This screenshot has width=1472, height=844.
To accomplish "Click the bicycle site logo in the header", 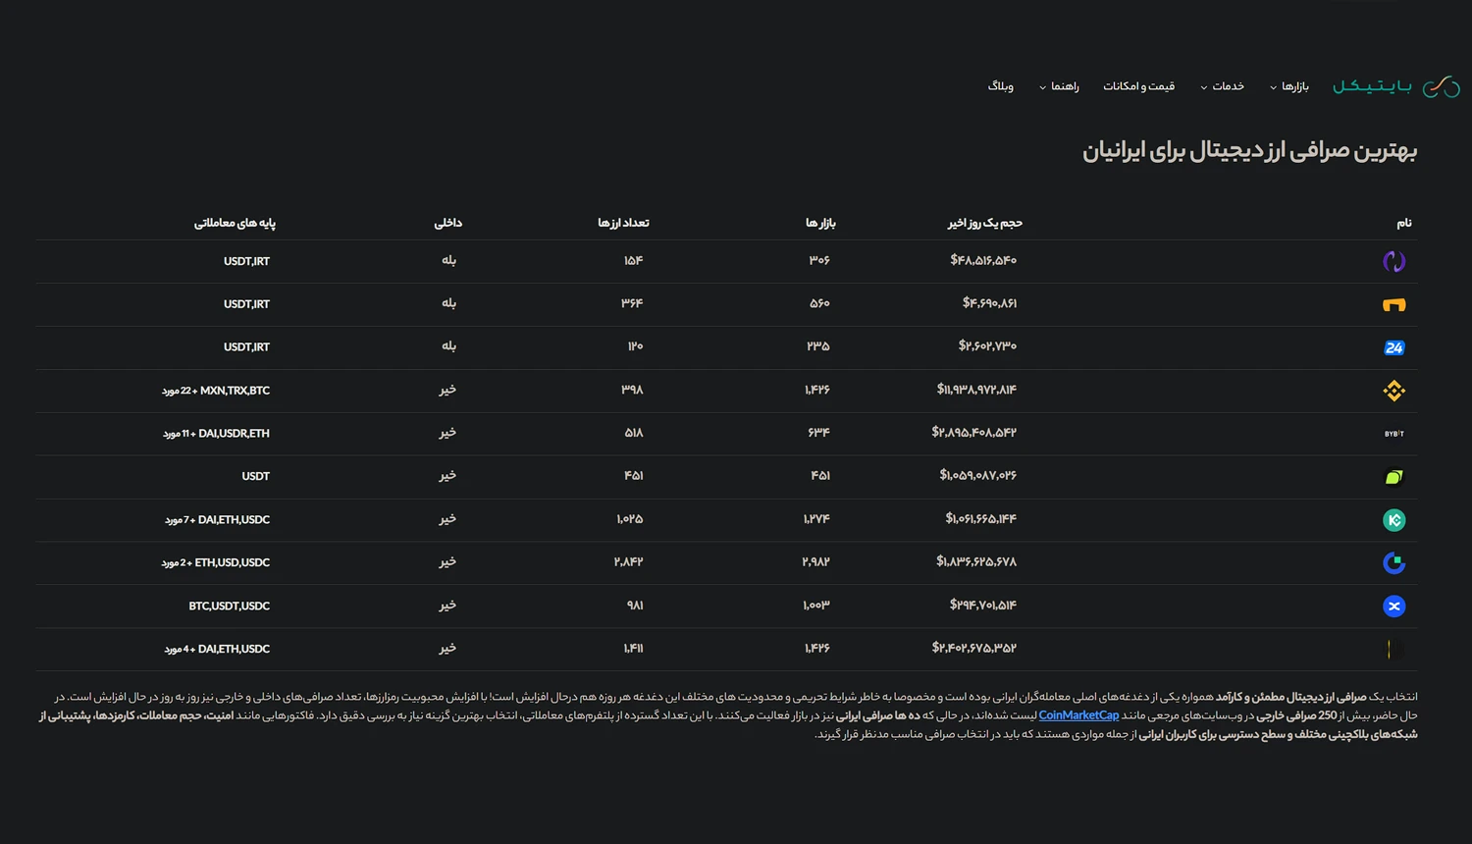I will click(1396, 86).
